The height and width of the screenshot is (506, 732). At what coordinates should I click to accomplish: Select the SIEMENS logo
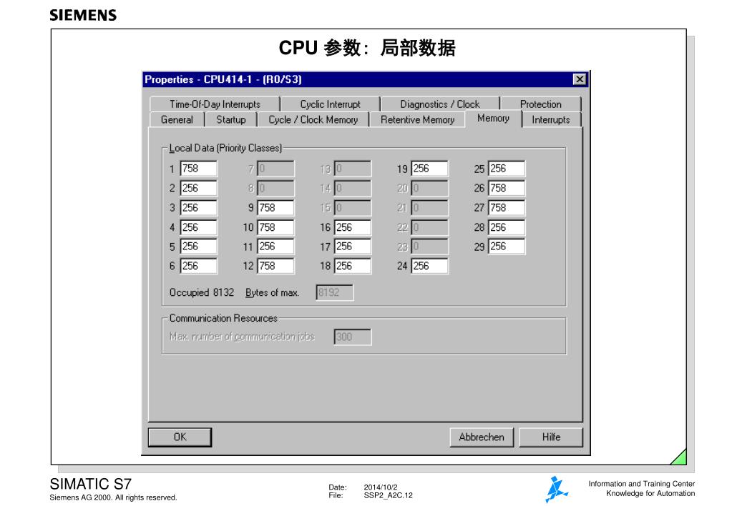point(83,15)
